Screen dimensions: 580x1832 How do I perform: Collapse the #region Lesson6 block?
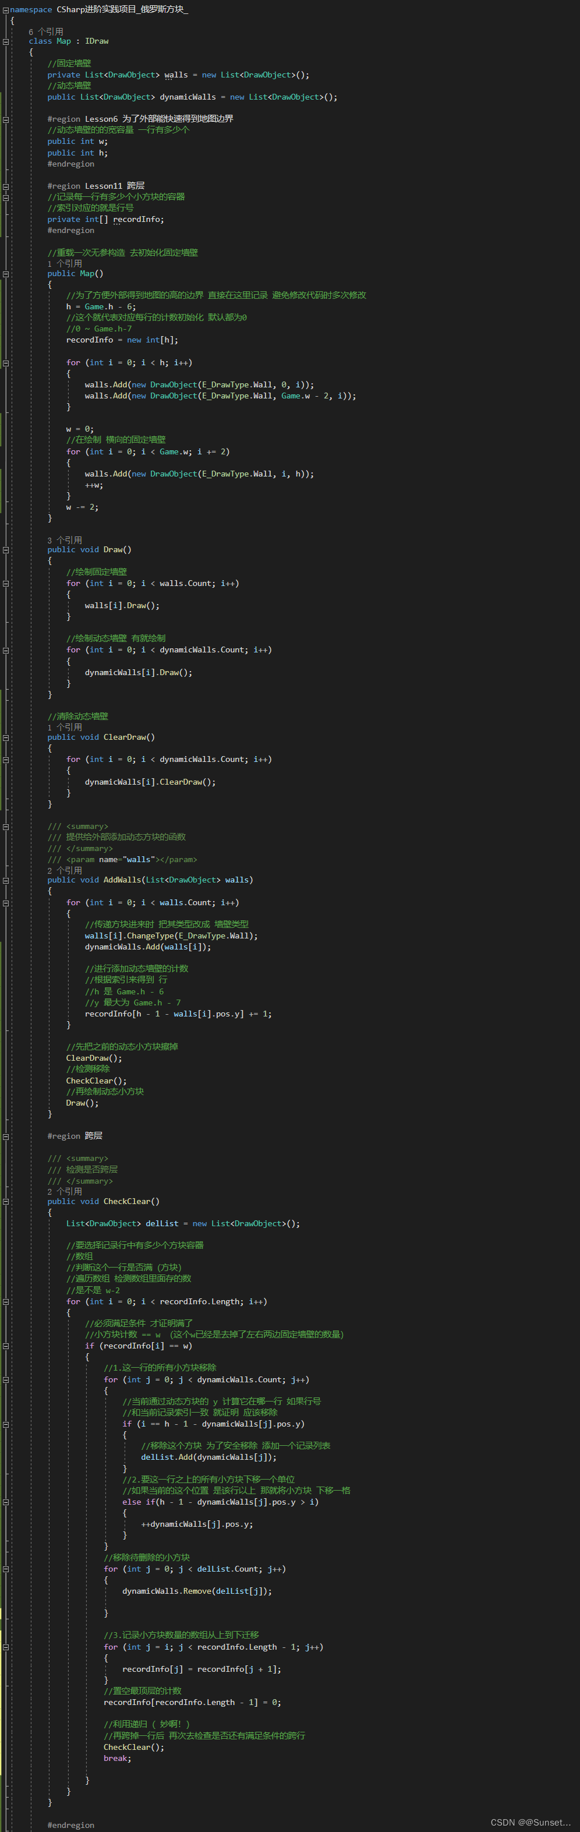tap(6, 119)
